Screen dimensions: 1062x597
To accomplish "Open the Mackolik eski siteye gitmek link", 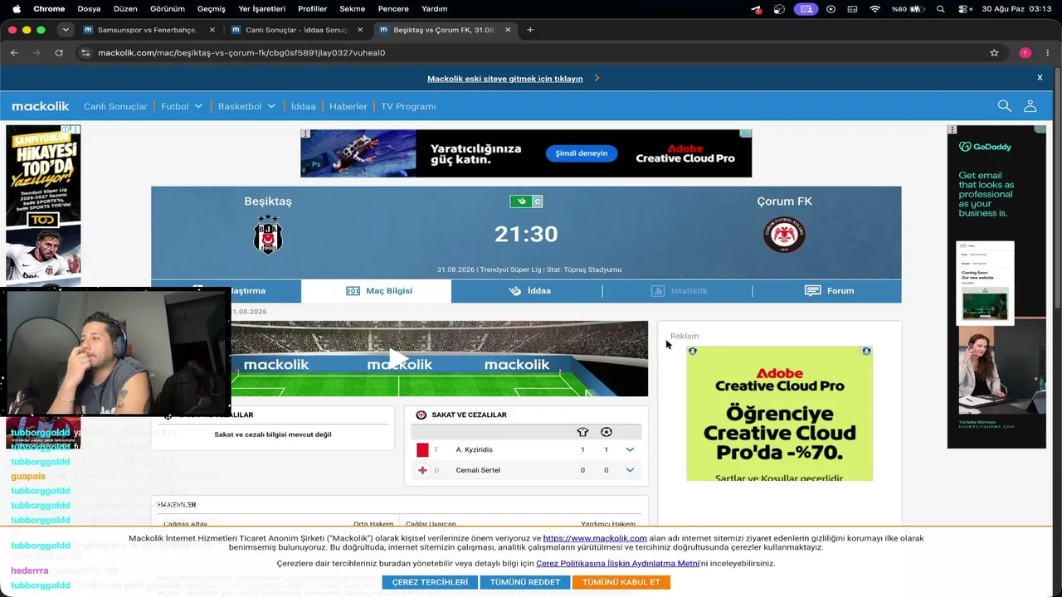I will pyautogui.click(x=505, y=79).
